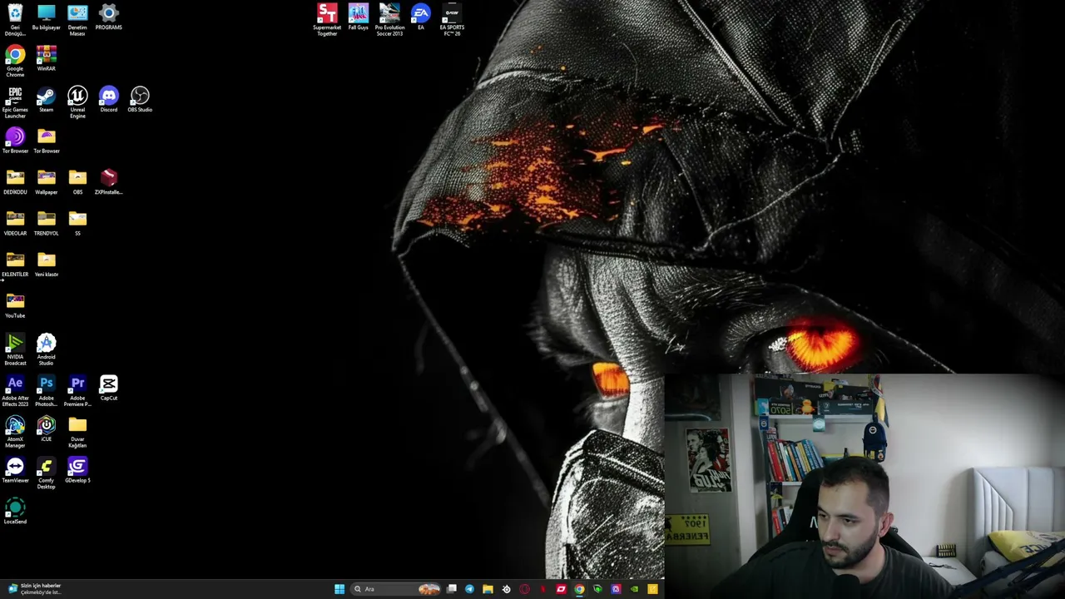This screenshot has width=1065, height=599.
Task: Open the Steam desktop shortcut
Action: pos(47,100)
